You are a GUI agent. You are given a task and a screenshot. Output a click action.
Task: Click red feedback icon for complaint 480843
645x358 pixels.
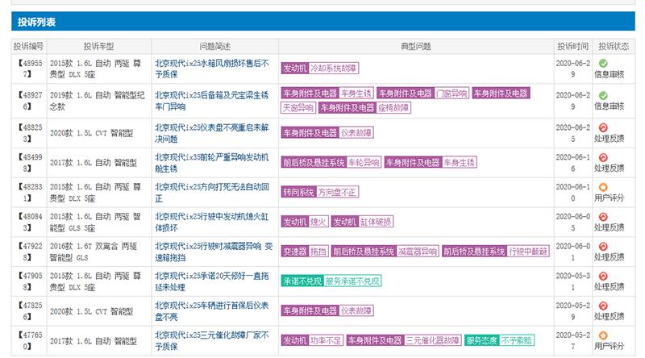coord(603,217)
